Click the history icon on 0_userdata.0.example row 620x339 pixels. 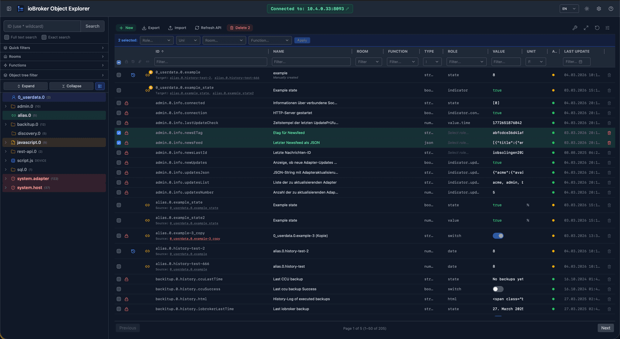133,75
